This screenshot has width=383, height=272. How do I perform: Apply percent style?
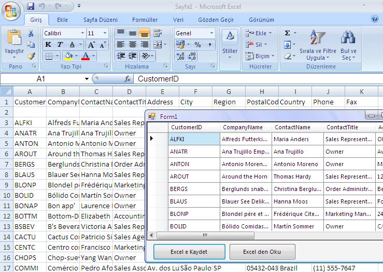pos(197,45)
